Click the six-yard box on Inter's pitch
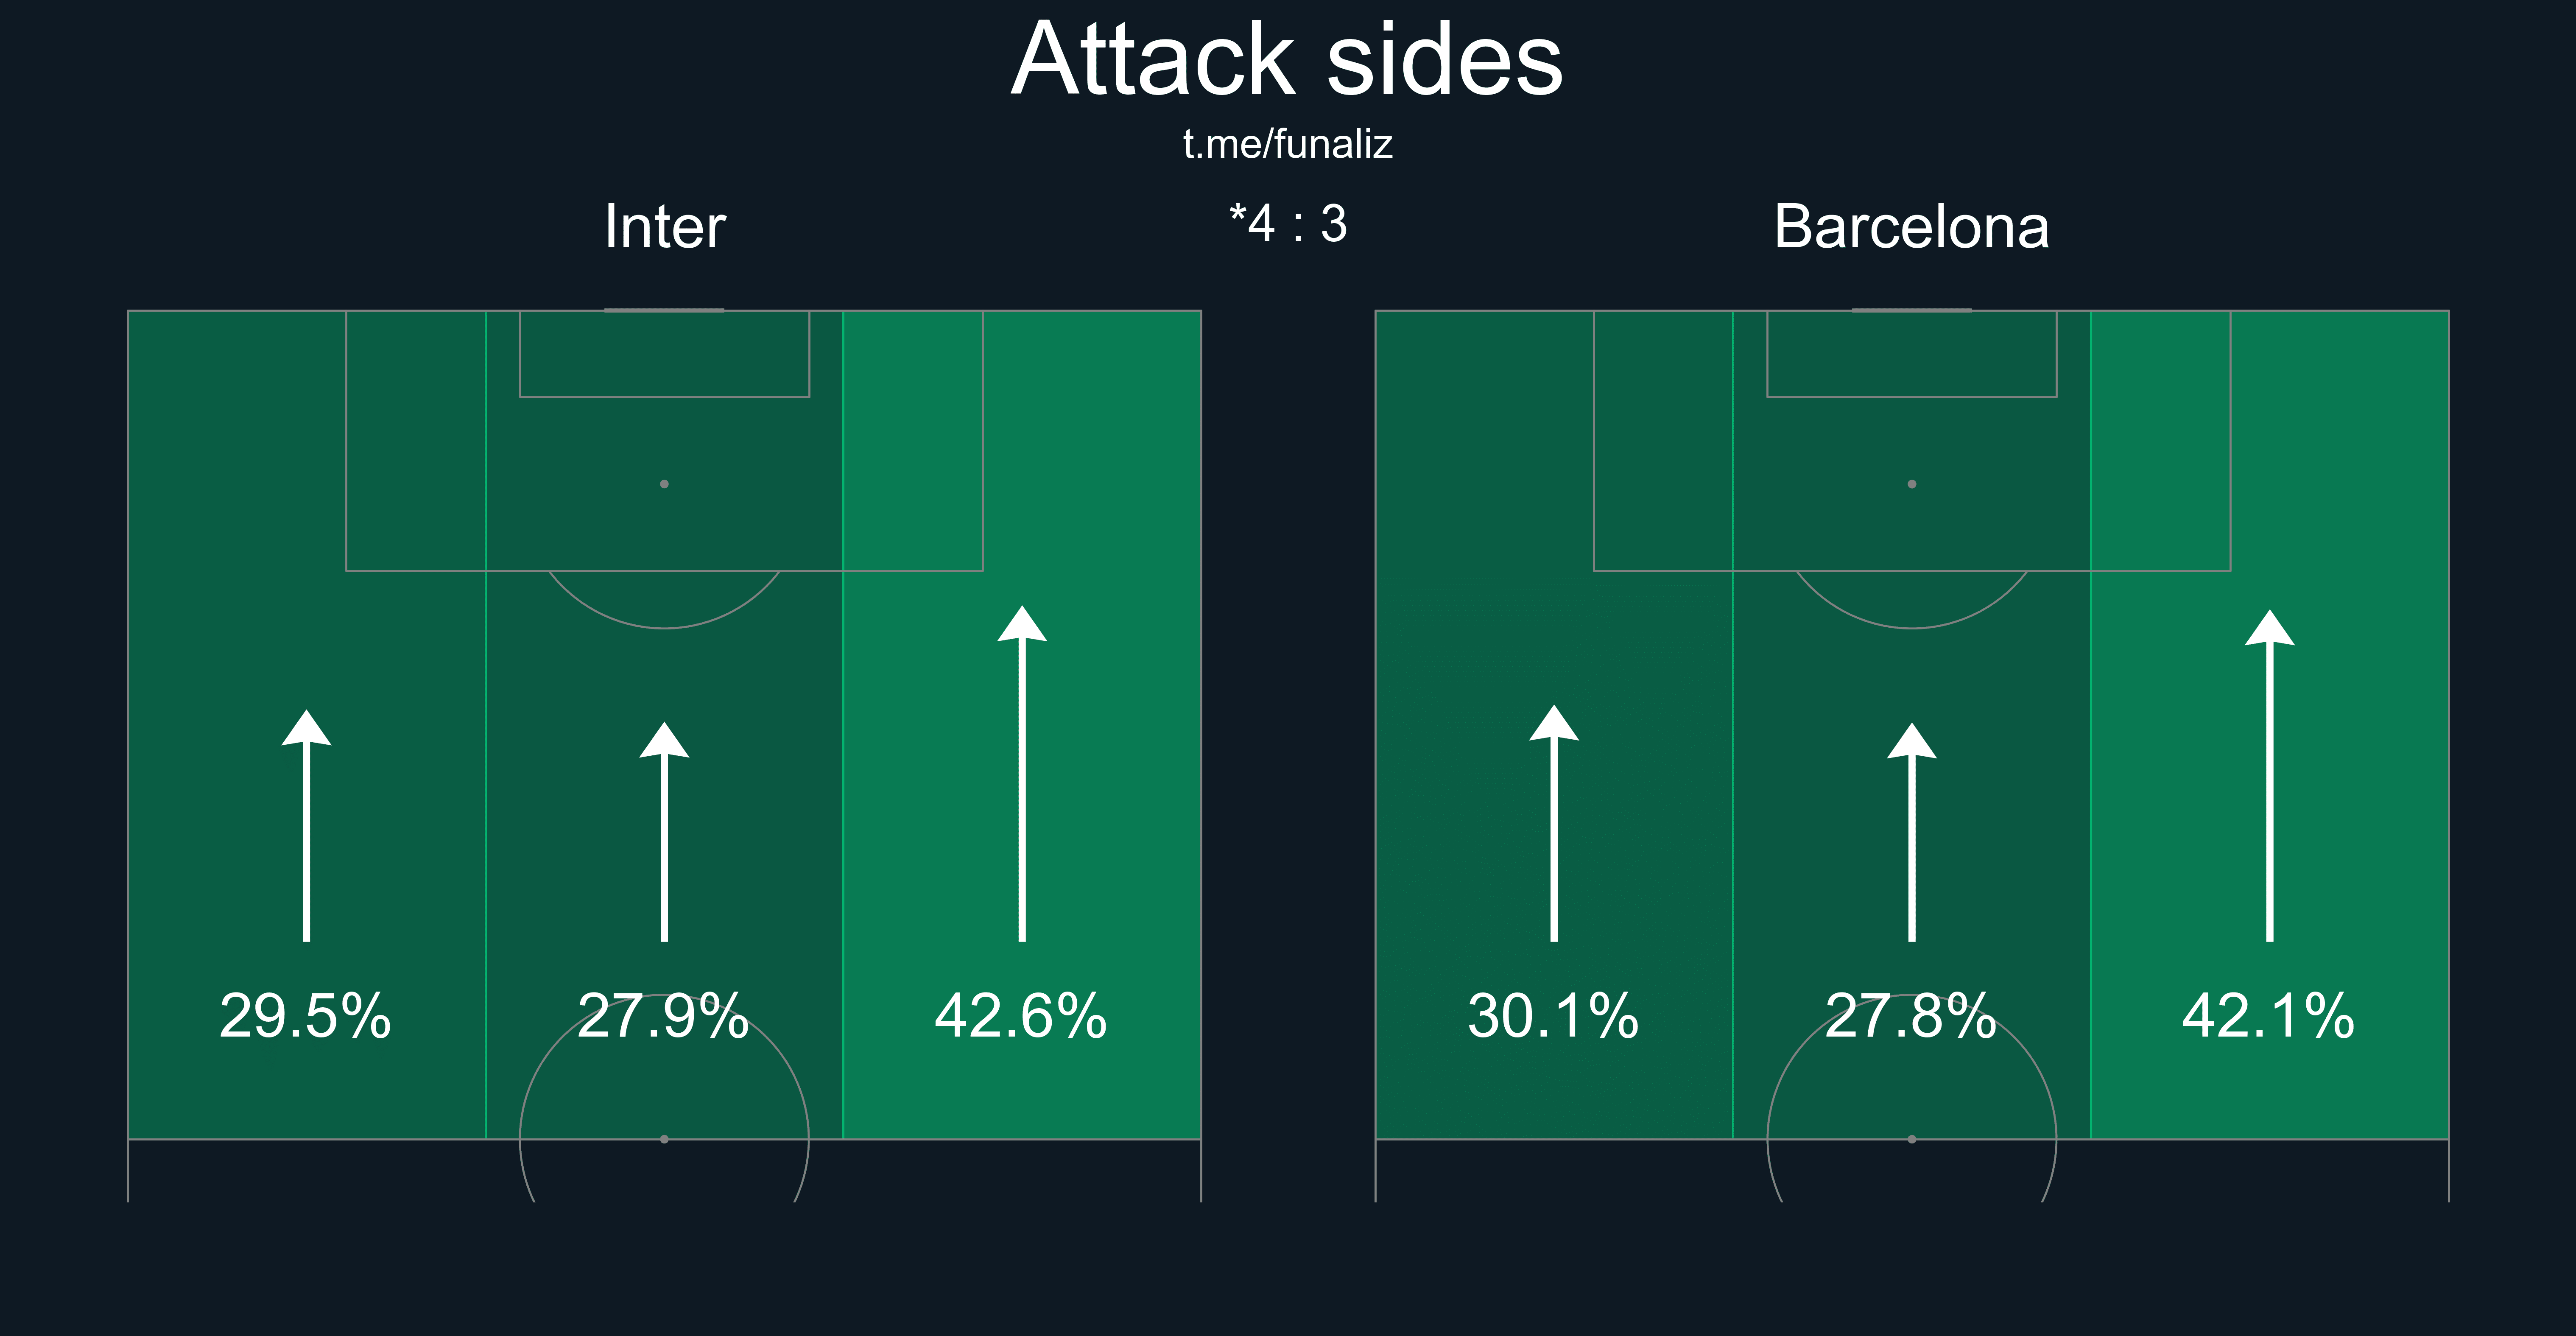 pyautogui.click(x=664, y=354)
